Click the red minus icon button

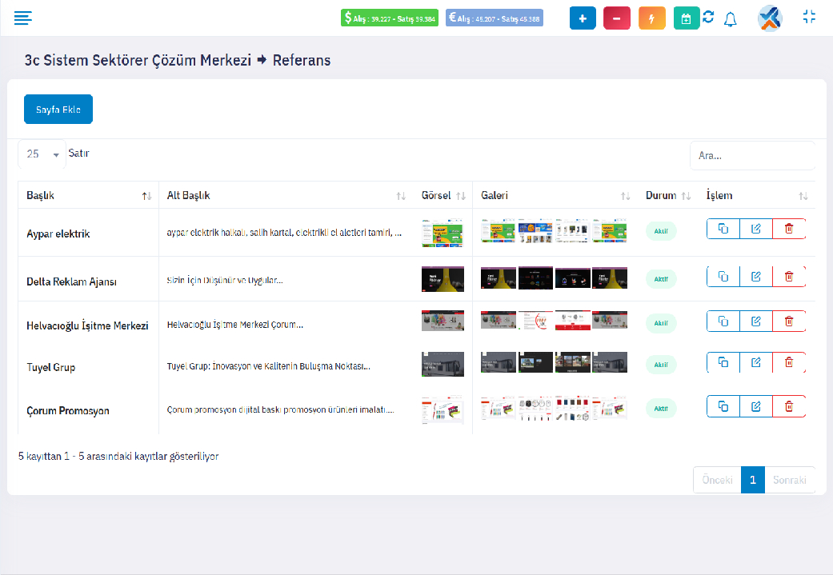[x=616, y=18]
